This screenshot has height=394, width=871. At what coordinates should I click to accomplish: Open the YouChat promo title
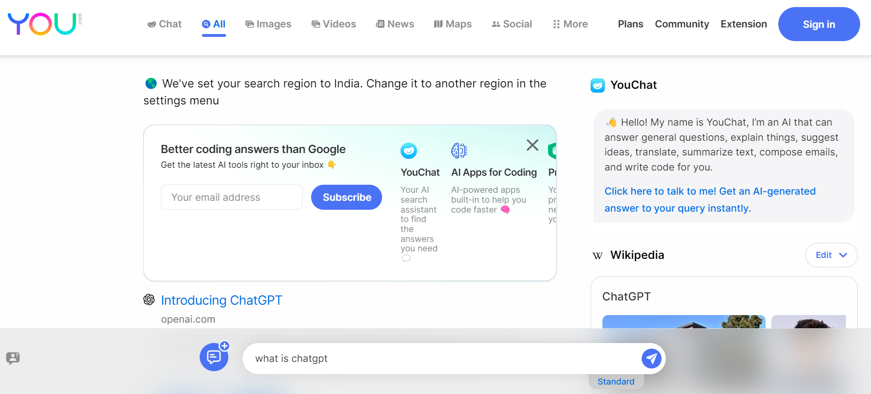(x=420, y=172)
